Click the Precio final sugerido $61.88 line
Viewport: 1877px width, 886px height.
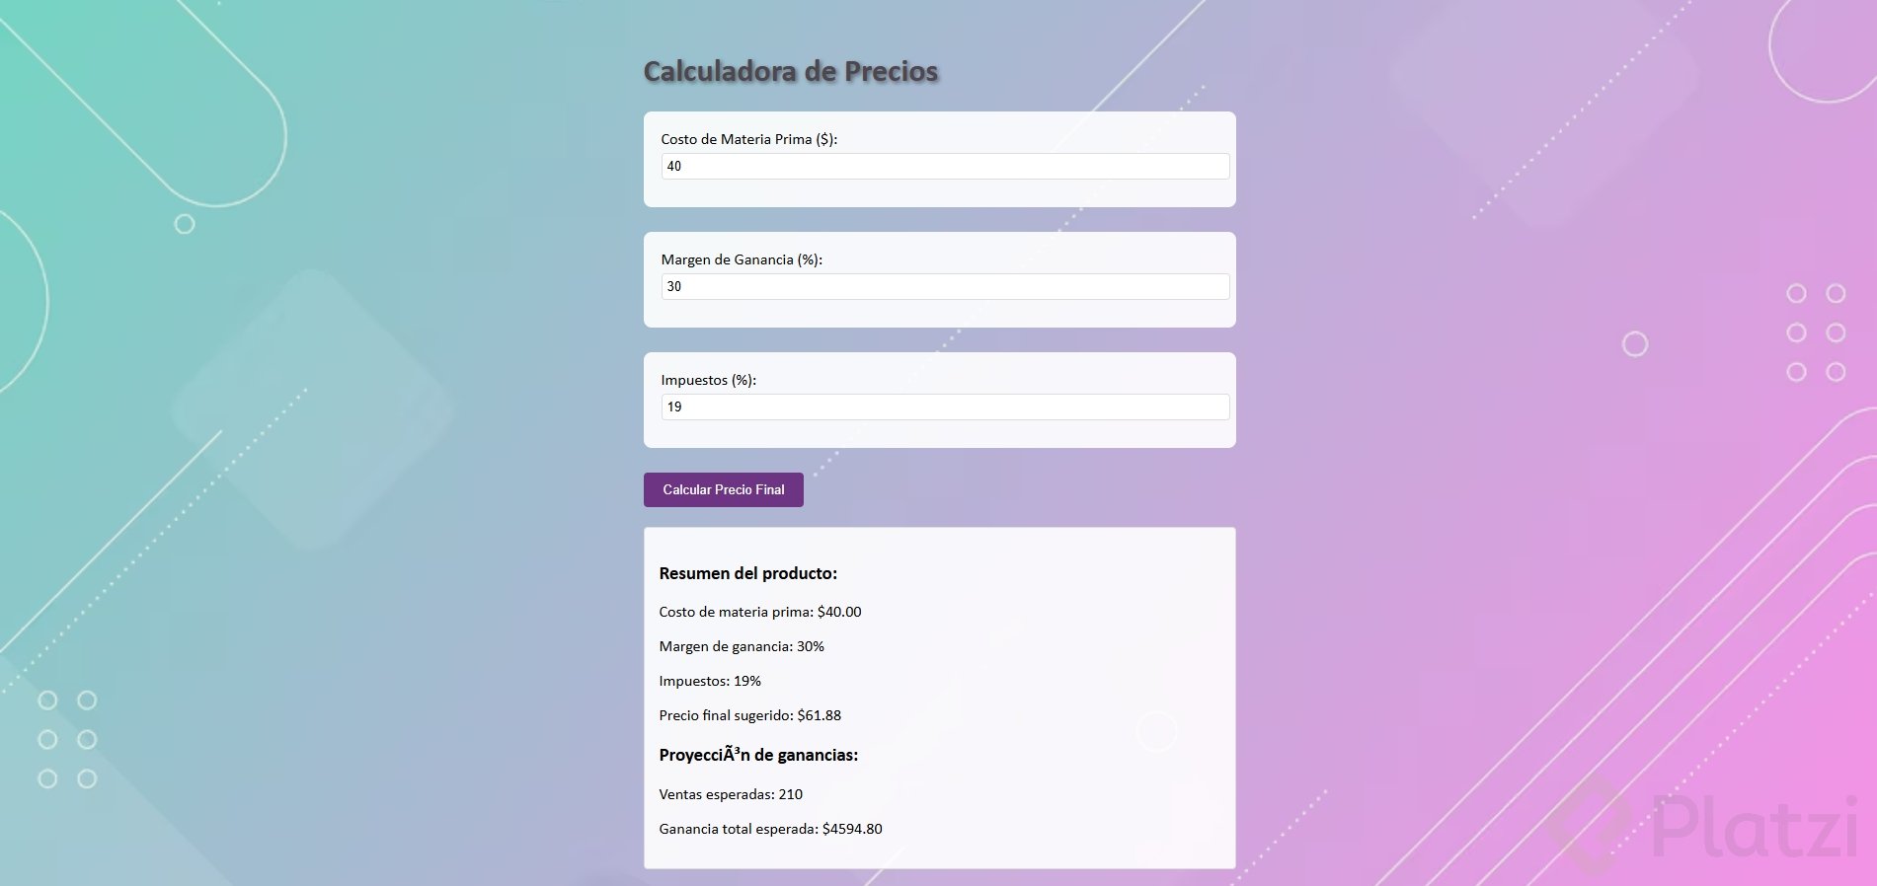tap(749, 715)
